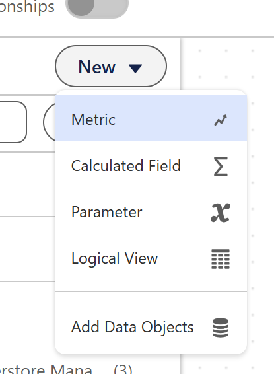This screenshot has height=374, width=274.
Task: Choose Calculated Field menu entry
Action: (x=151, y=166)
